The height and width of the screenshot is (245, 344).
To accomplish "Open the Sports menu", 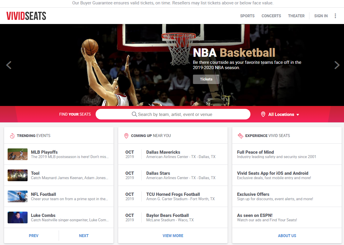I will (x=247, y=16).
